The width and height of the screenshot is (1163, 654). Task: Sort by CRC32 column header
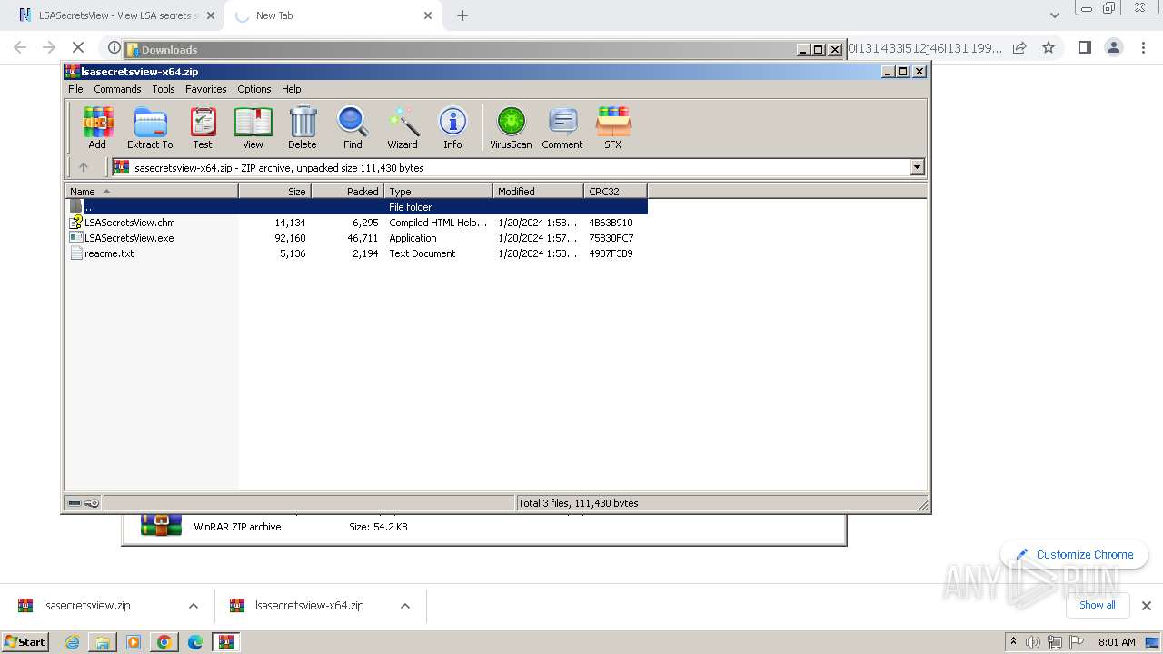click(616, 191)
